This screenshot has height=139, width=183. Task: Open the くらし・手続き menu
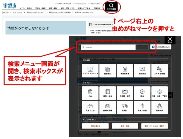(x=27, y=8)
